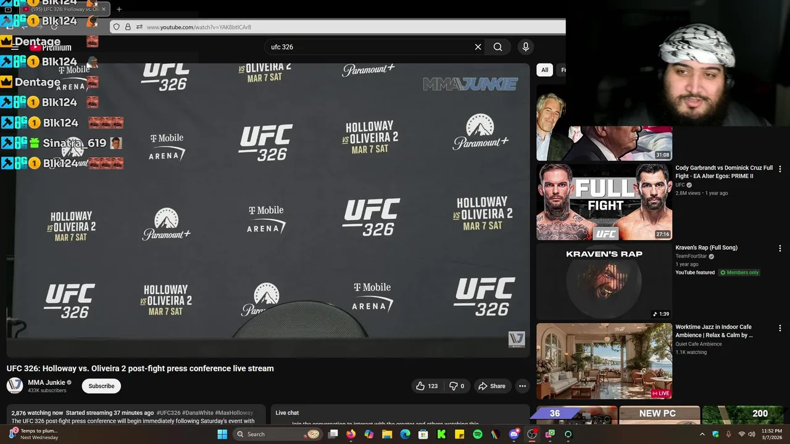The image size is (790, 444).
Task: Open Kraven's Rap (Full Song) title
Action: tap(706, 248)
